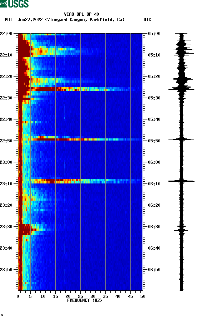This screenshot has height=319, width=197.
Task: Click the PDT timezone label
Action: (x=8, y=20)
